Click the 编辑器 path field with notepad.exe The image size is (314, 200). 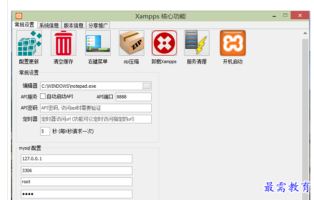point(96,86)
